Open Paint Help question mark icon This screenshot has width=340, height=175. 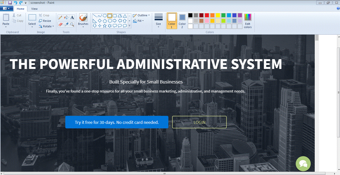(x=338, y=9)
